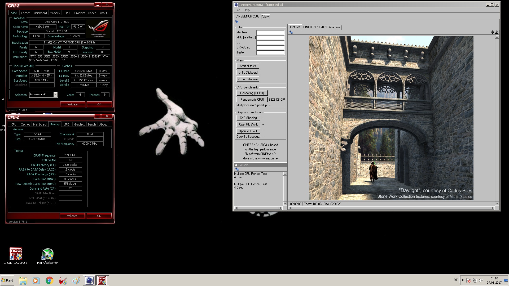Click the GFX-Board input field
The height and width of the screenshot is (286, 509).
[x=270, y=47]
